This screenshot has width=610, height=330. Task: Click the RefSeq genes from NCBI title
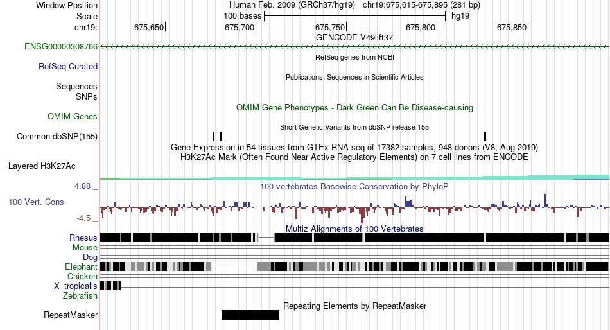click(x=354, y=57)
